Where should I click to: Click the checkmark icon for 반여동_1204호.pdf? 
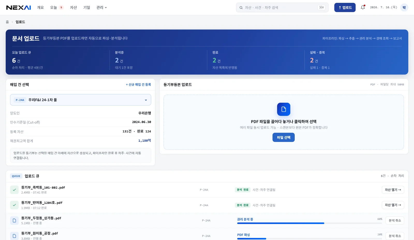[14, 205]
